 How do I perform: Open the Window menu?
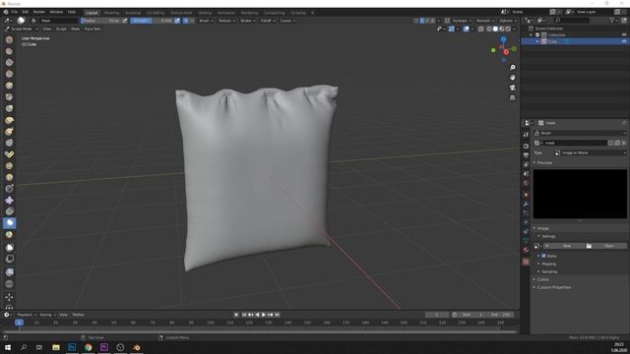[x=56, y=12]
